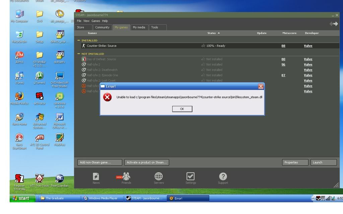Screen dimensions: 343x214
Task: Select the Microsoft Office Word desktop icon
Action: pyautogui.click(x=60, y=121)
